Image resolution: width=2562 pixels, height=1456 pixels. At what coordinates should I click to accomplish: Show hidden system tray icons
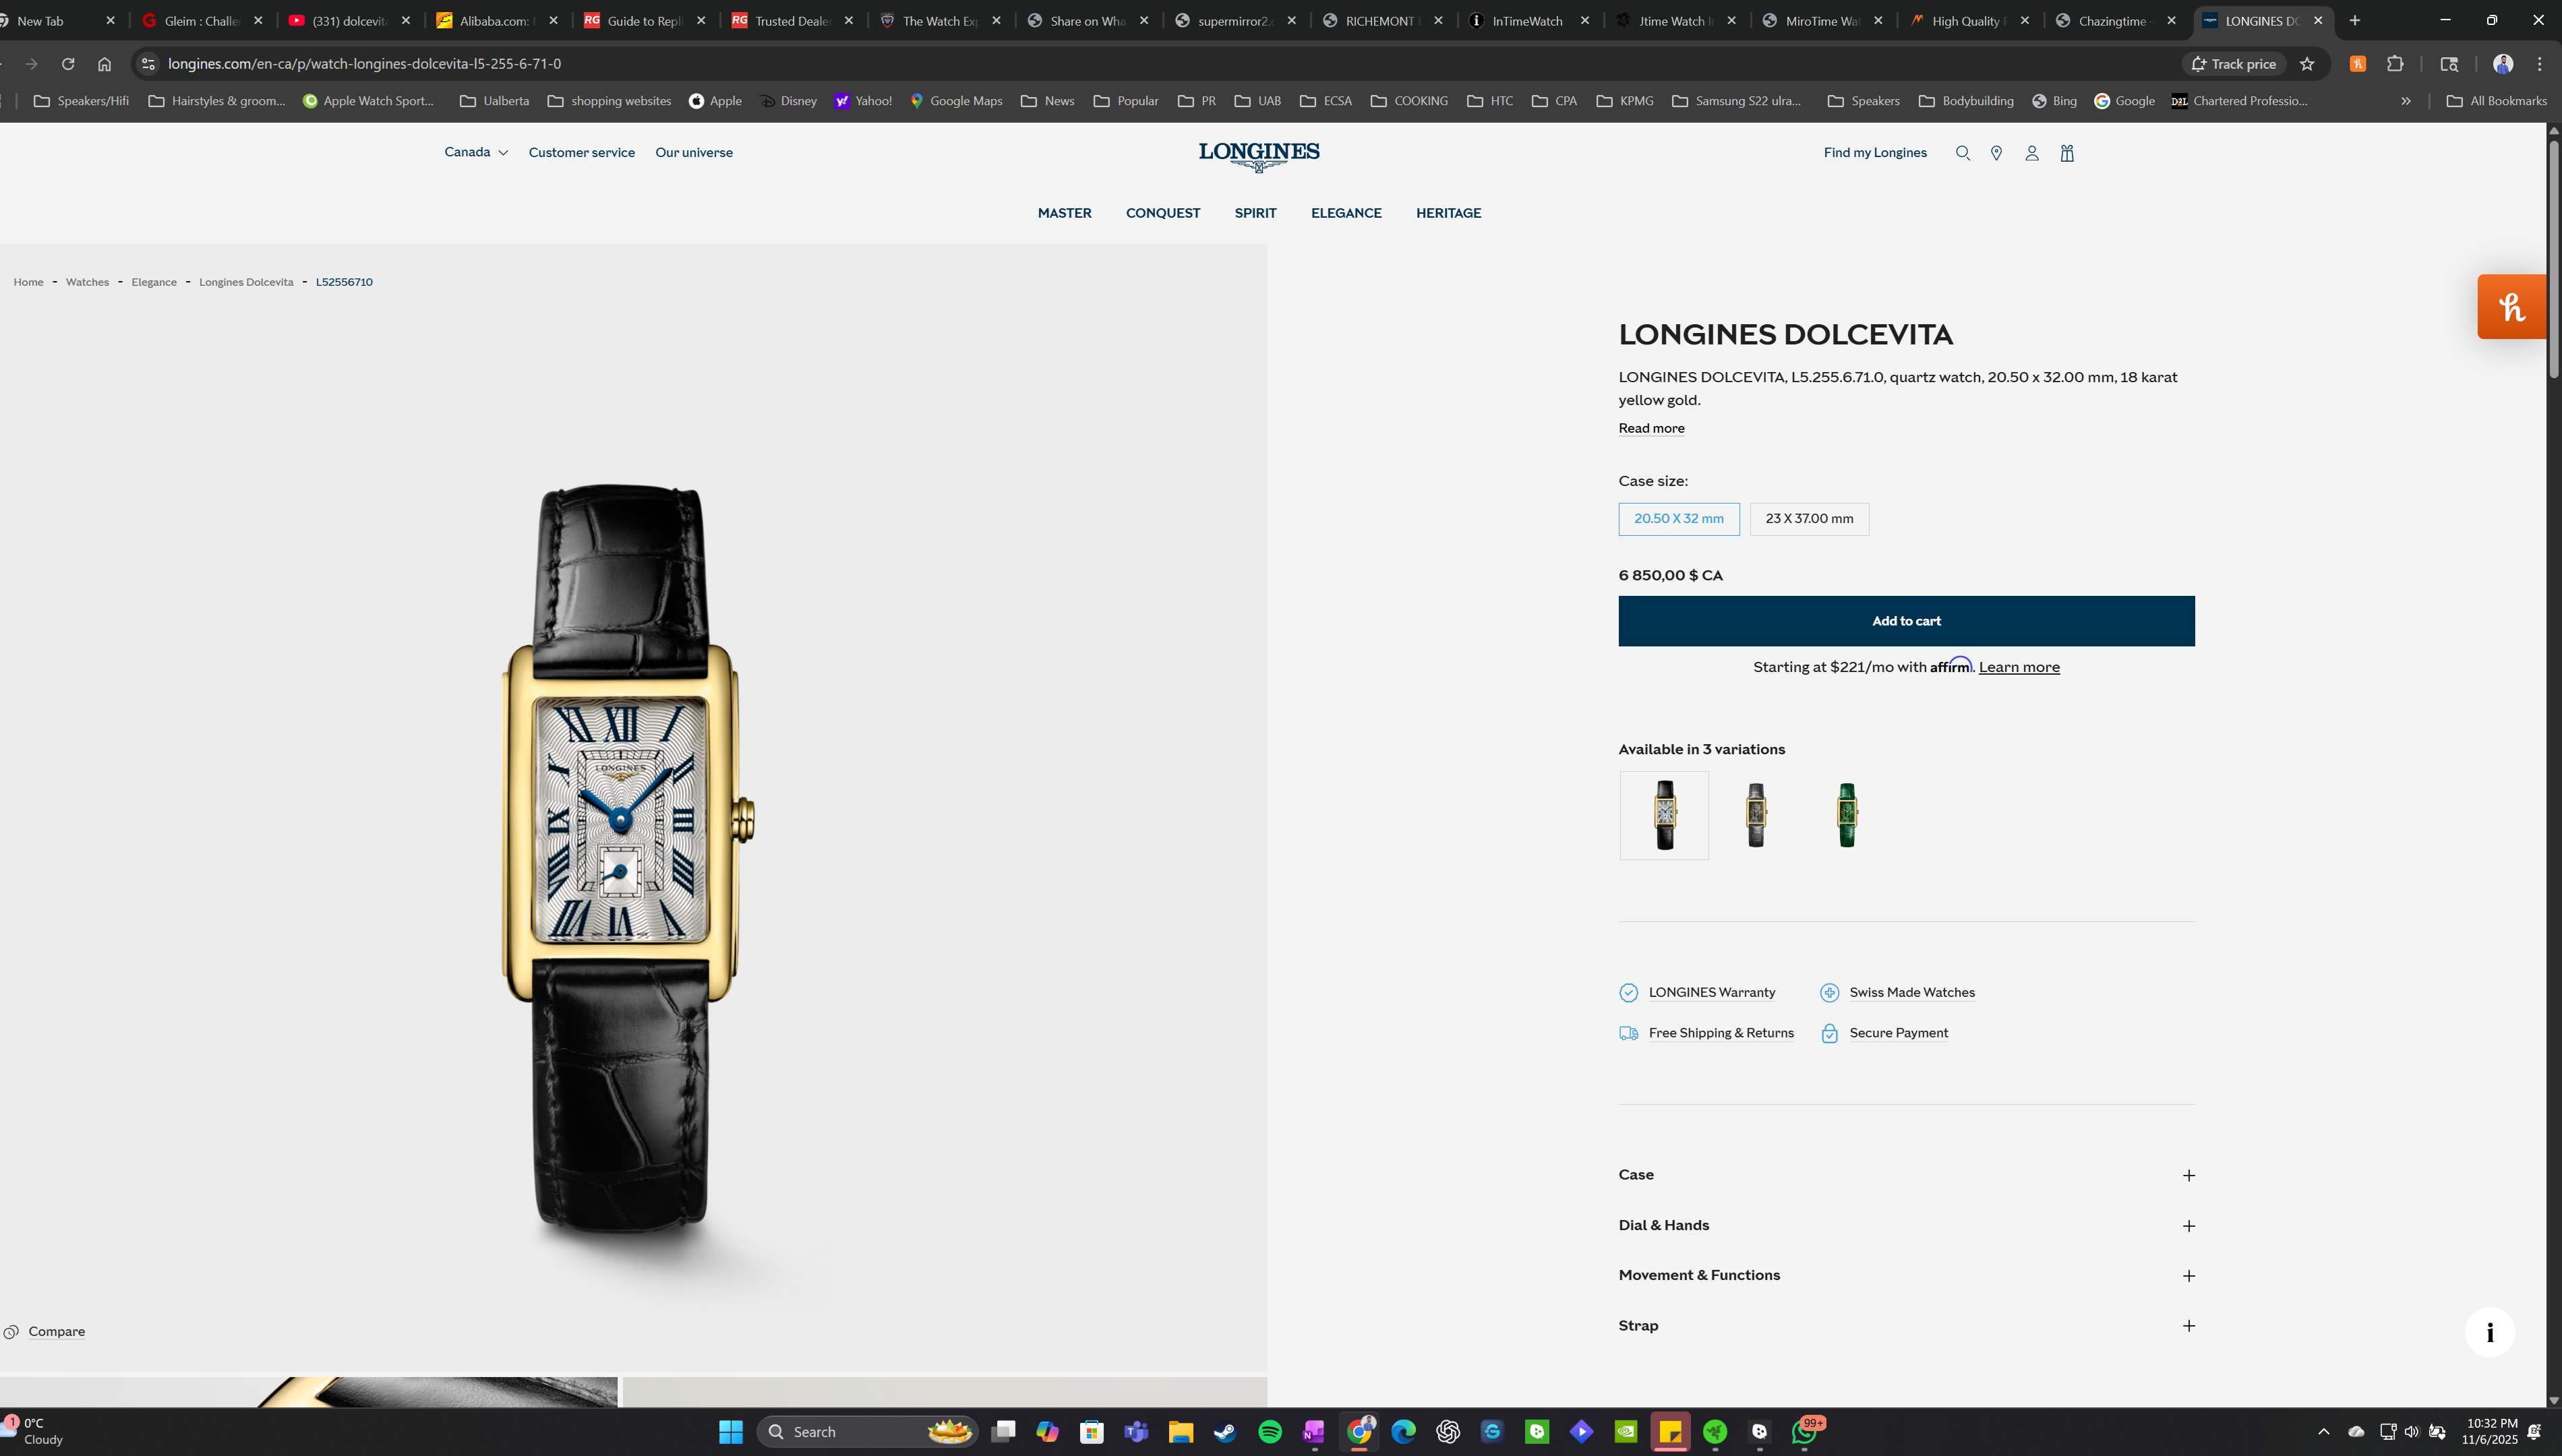point(2323,1432)
